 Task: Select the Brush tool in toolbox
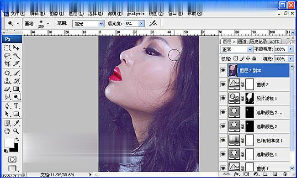pos(16,73)
